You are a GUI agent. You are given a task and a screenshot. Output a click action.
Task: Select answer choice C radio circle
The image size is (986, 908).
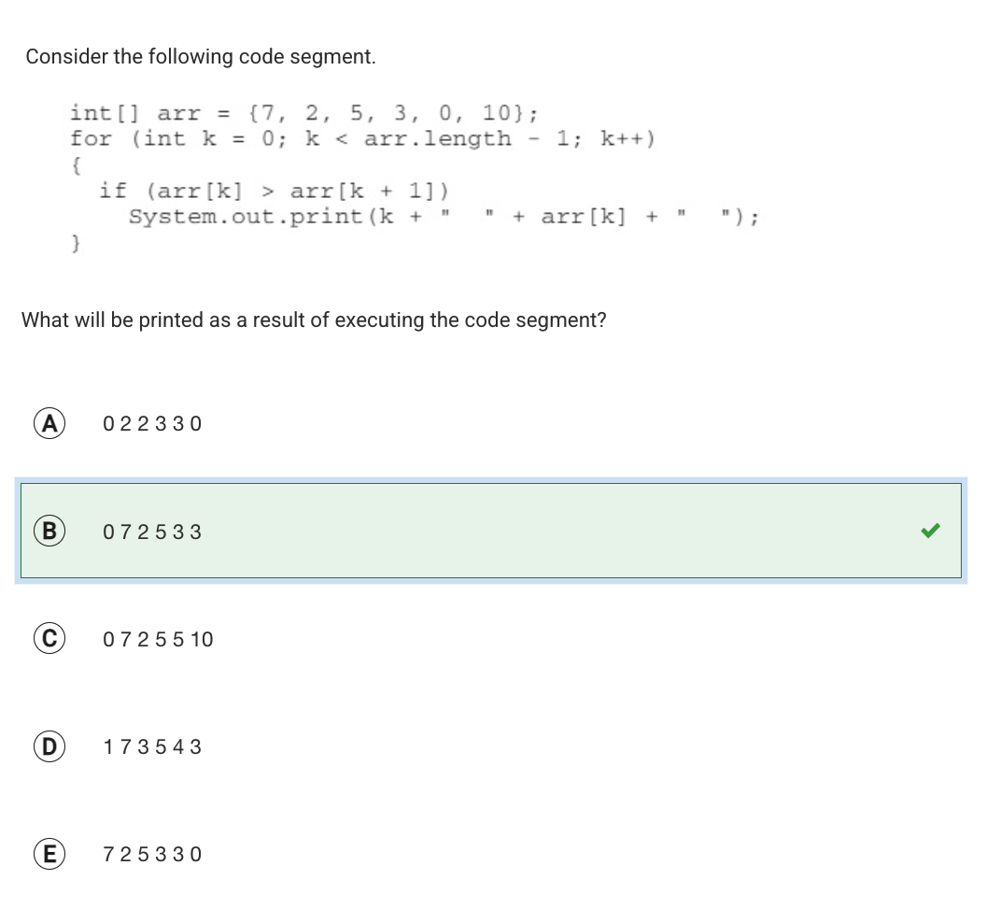point(49,639)
